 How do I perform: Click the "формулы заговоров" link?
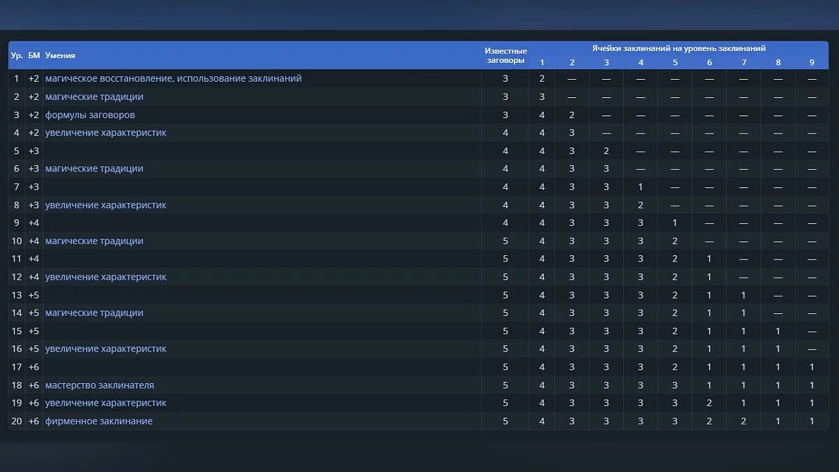click(89, 115)
